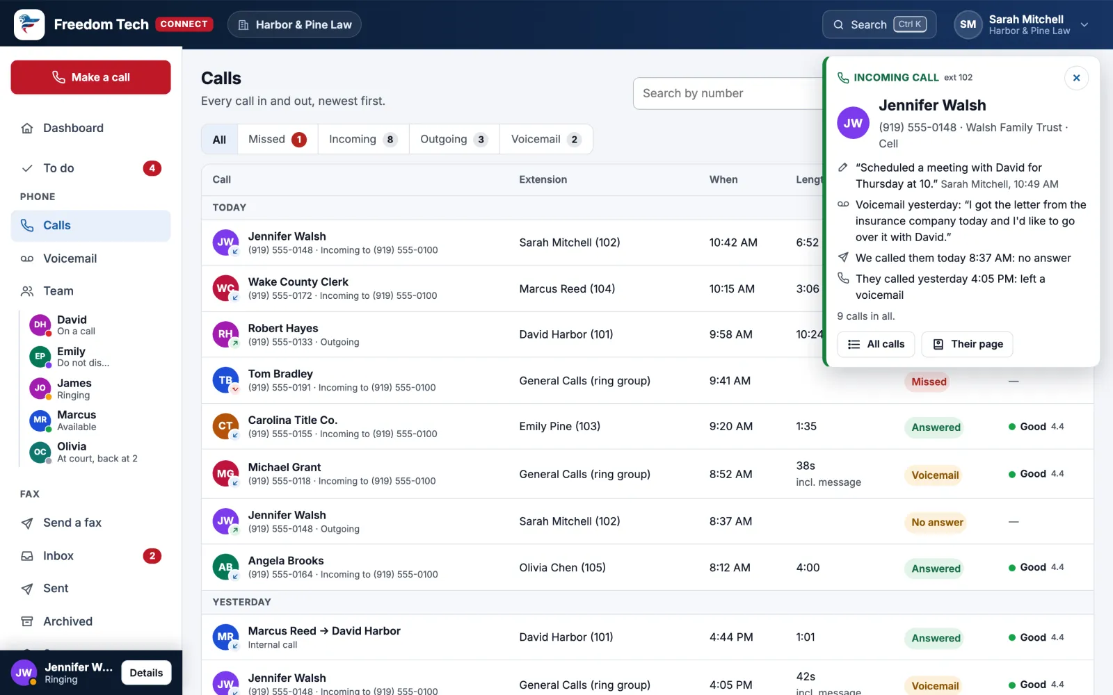The image size is (1113, 695).
Task: Open the Search box in header
Action: (x=879, y=24)
